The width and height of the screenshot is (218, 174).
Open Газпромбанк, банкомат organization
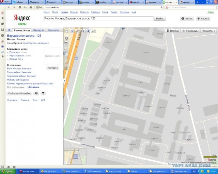coord(19,72)
